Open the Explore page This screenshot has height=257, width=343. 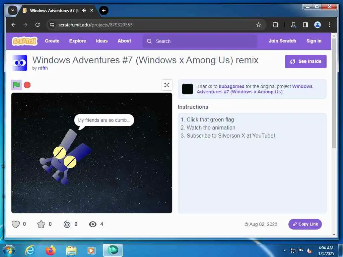tap(78, 41)
